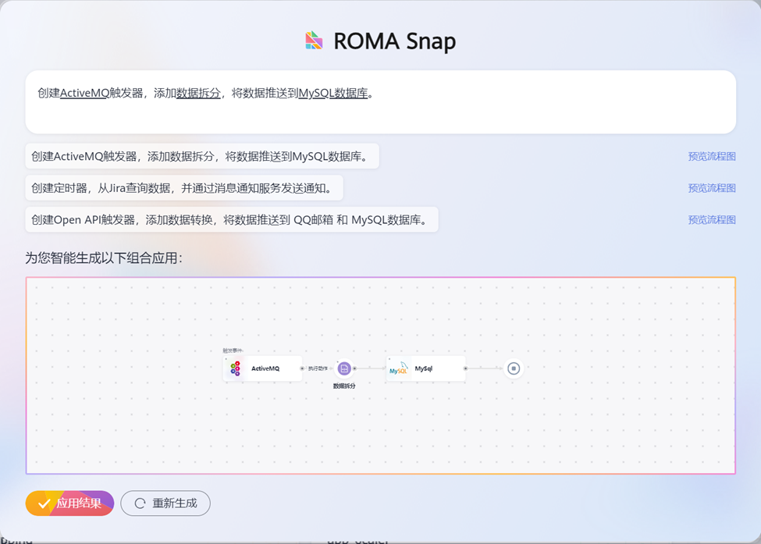Click the 应用结果 button
The height and width of the screenshot is (544, 761).
point(70,503)
